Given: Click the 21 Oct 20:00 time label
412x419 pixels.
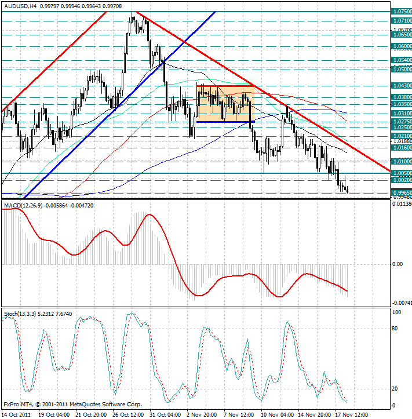Looking at the screenshot, I should (91, 415).
